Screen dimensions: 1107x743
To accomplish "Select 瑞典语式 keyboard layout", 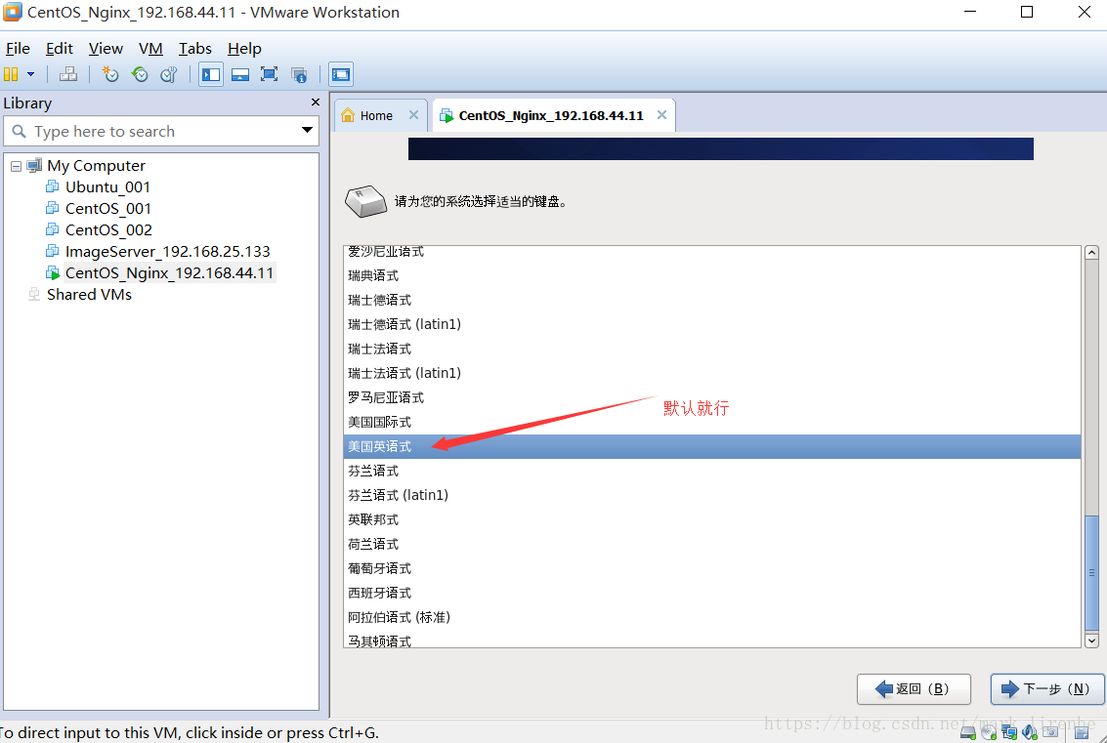I will pos(711,275).
